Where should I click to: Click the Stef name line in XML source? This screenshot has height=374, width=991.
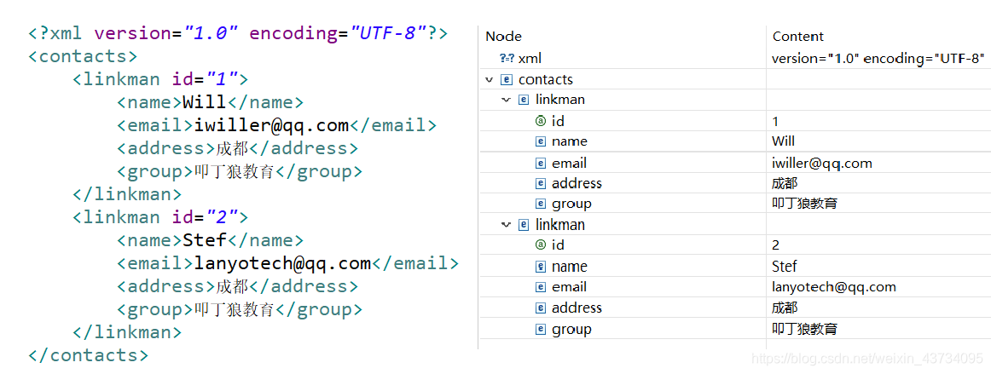210,240
